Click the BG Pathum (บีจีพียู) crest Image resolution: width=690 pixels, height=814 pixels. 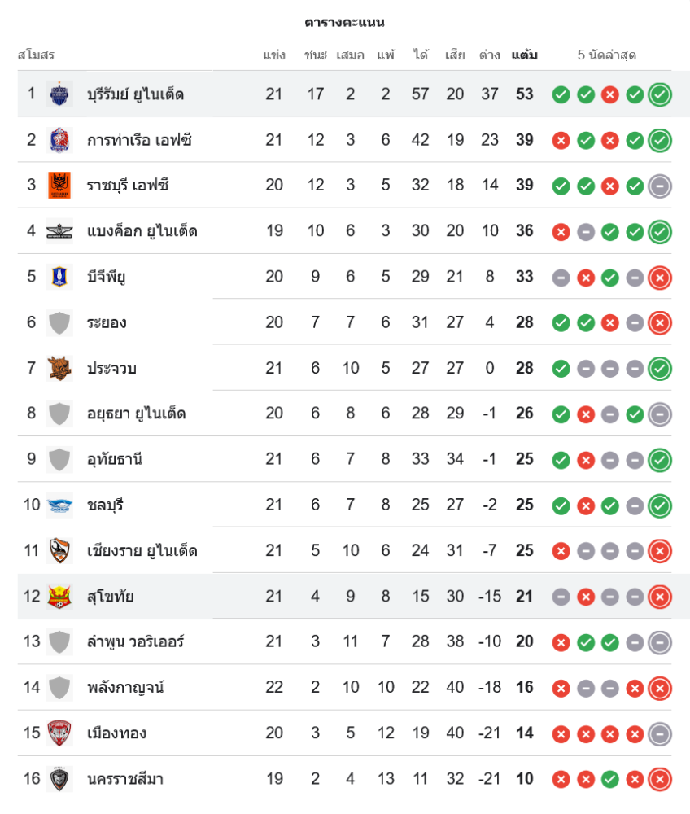59,277
